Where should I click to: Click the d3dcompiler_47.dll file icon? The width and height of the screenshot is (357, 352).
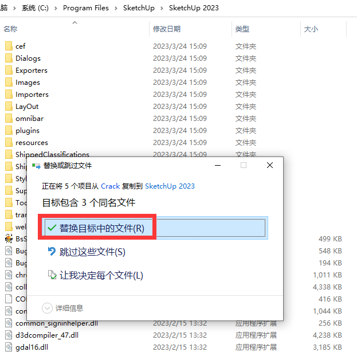coord(9,335)
